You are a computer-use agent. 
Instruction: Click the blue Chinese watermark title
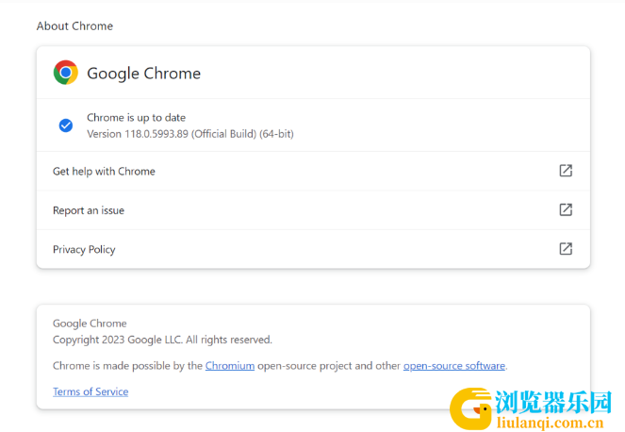pos(553,402)
